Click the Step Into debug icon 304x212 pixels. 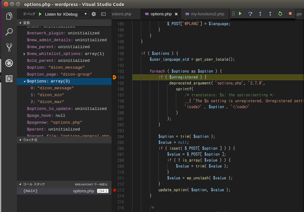tap(260, 14)
